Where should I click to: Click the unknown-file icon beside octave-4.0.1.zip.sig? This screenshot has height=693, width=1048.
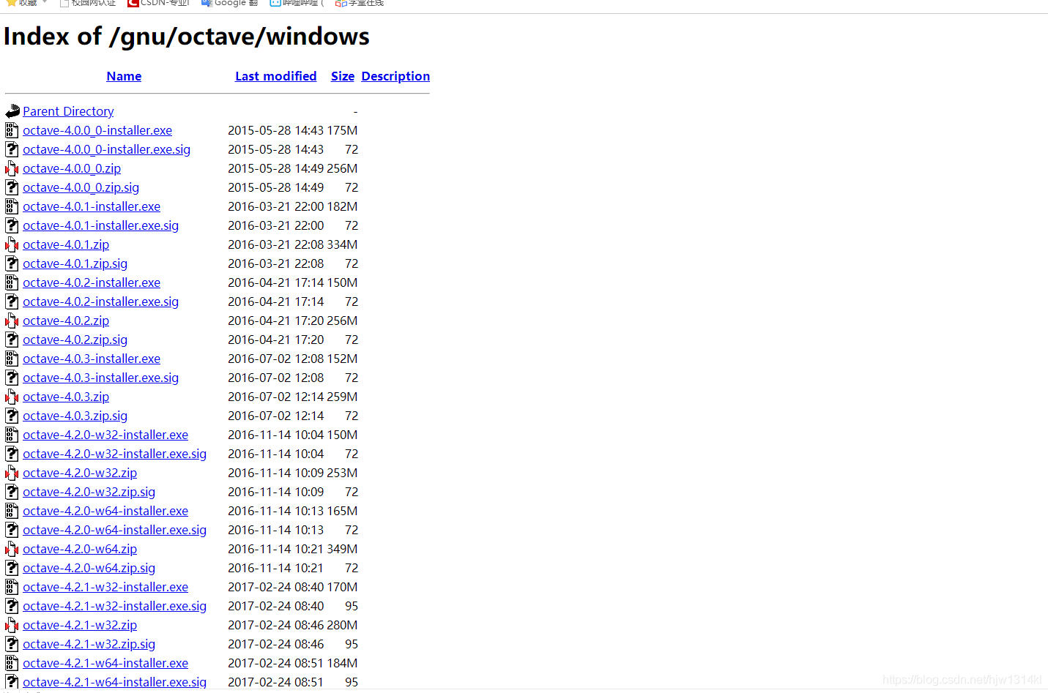(12, 263)
